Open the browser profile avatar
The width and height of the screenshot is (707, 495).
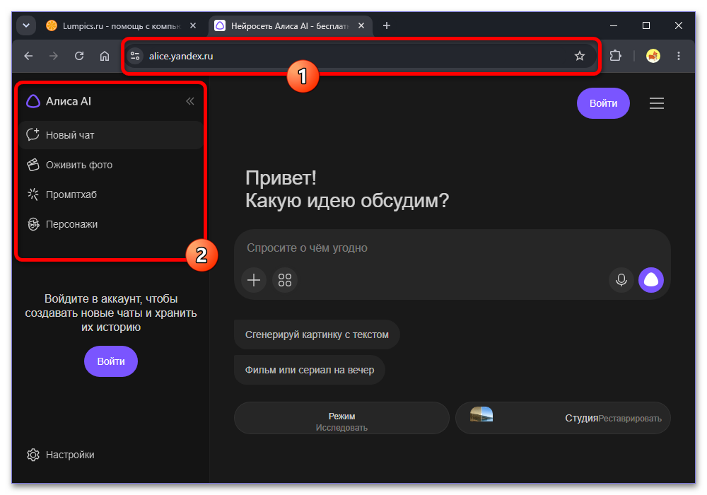[653, 56]
